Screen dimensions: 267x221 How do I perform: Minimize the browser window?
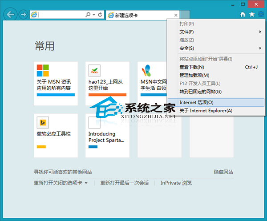pos(233,4)
